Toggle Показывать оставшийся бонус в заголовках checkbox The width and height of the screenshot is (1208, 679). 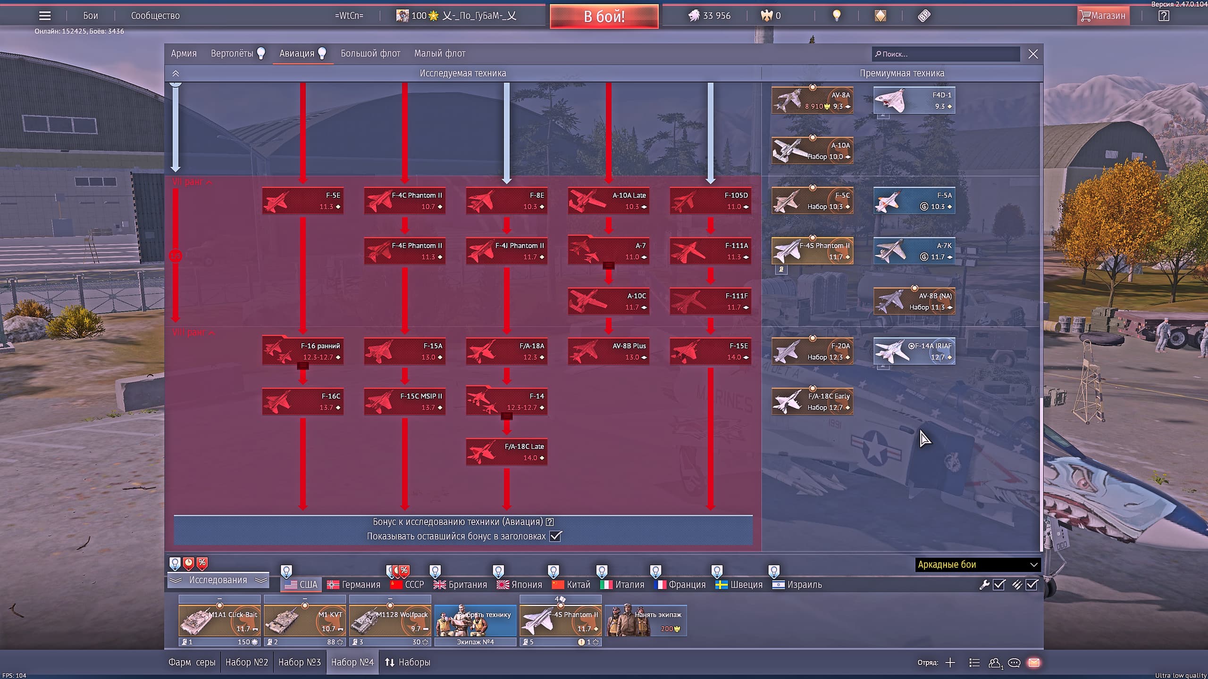(x=555, y=536)
